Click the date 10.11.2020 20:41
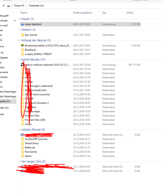Screen dimensions: 163x194 click(82, 167)
